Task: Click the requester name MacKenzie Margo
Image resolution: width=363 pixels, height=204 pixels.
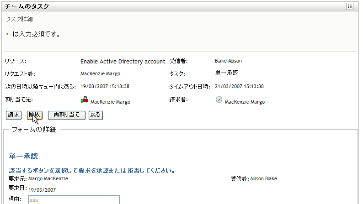Action: pyautogui.click(x=100, y=73)
